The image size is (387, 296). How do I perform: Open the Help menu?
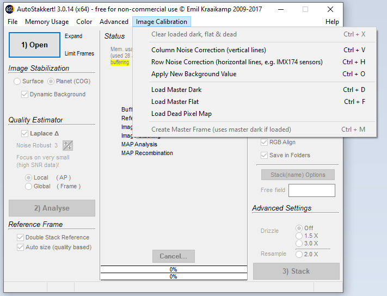(332, 22)
